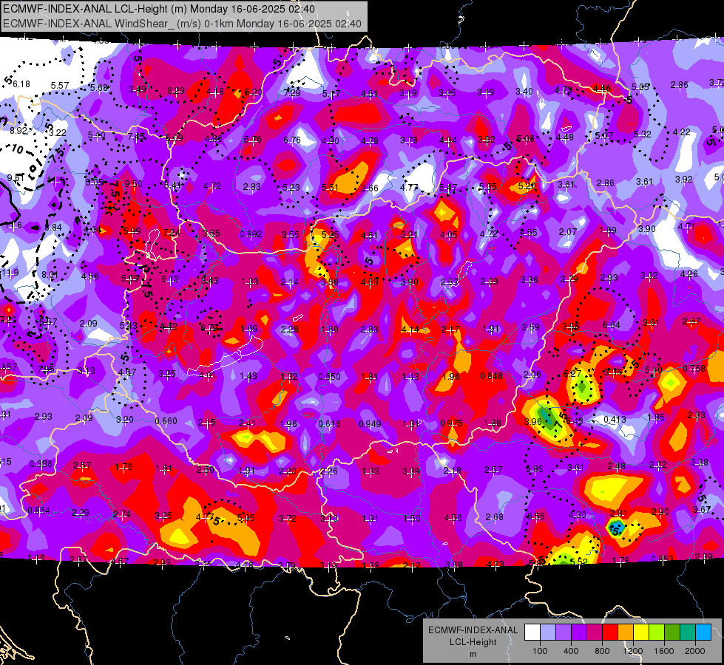The height and width of the screenshot is (665, 724).
Task: Click the dark green legend swatch right of 1600
Action: [x=672, y=632]
